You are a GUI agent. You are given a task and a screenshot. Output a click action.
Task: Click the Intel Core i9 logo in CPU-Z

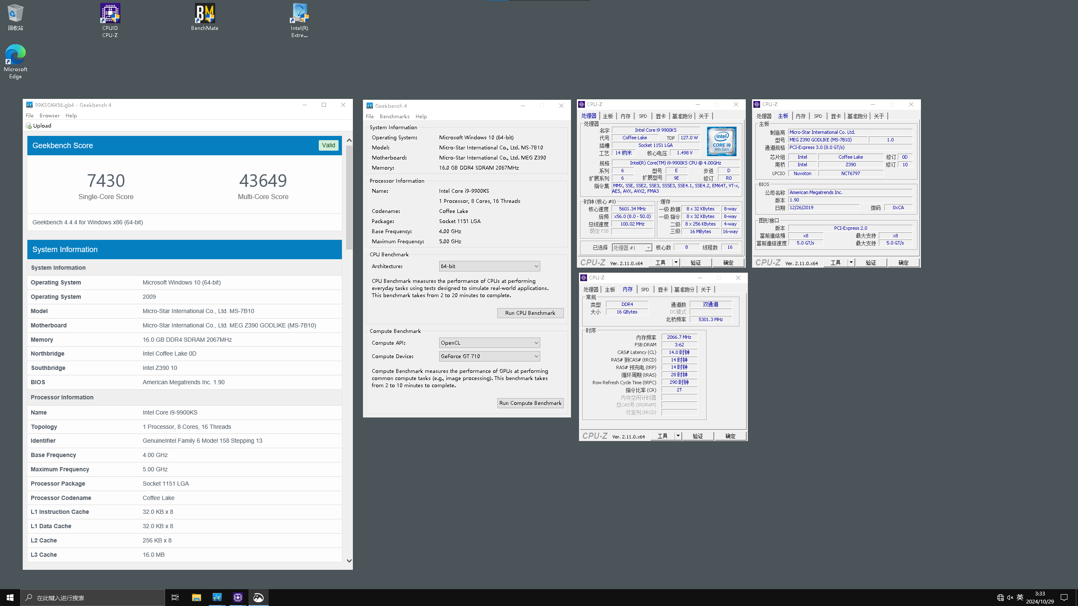point(722,141)
